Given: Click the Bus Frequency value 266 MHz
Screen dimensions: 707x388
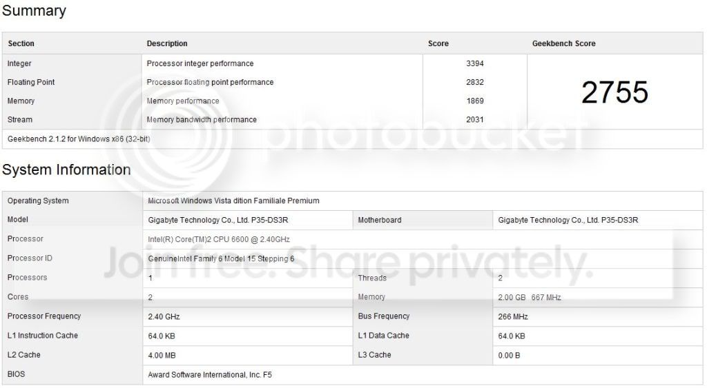Looking at the screenshot, I should 513,317.
